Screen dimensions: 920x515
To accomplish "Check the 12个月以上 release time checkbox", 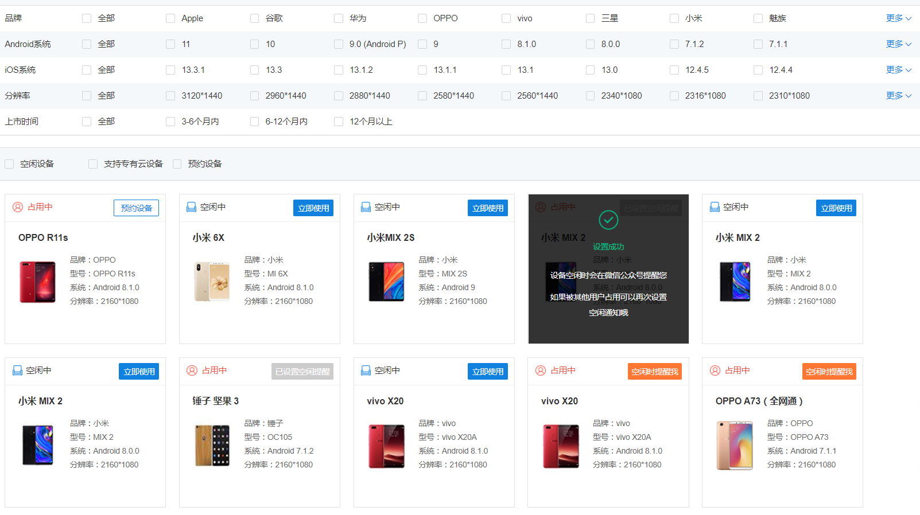I will coord(339,122).
